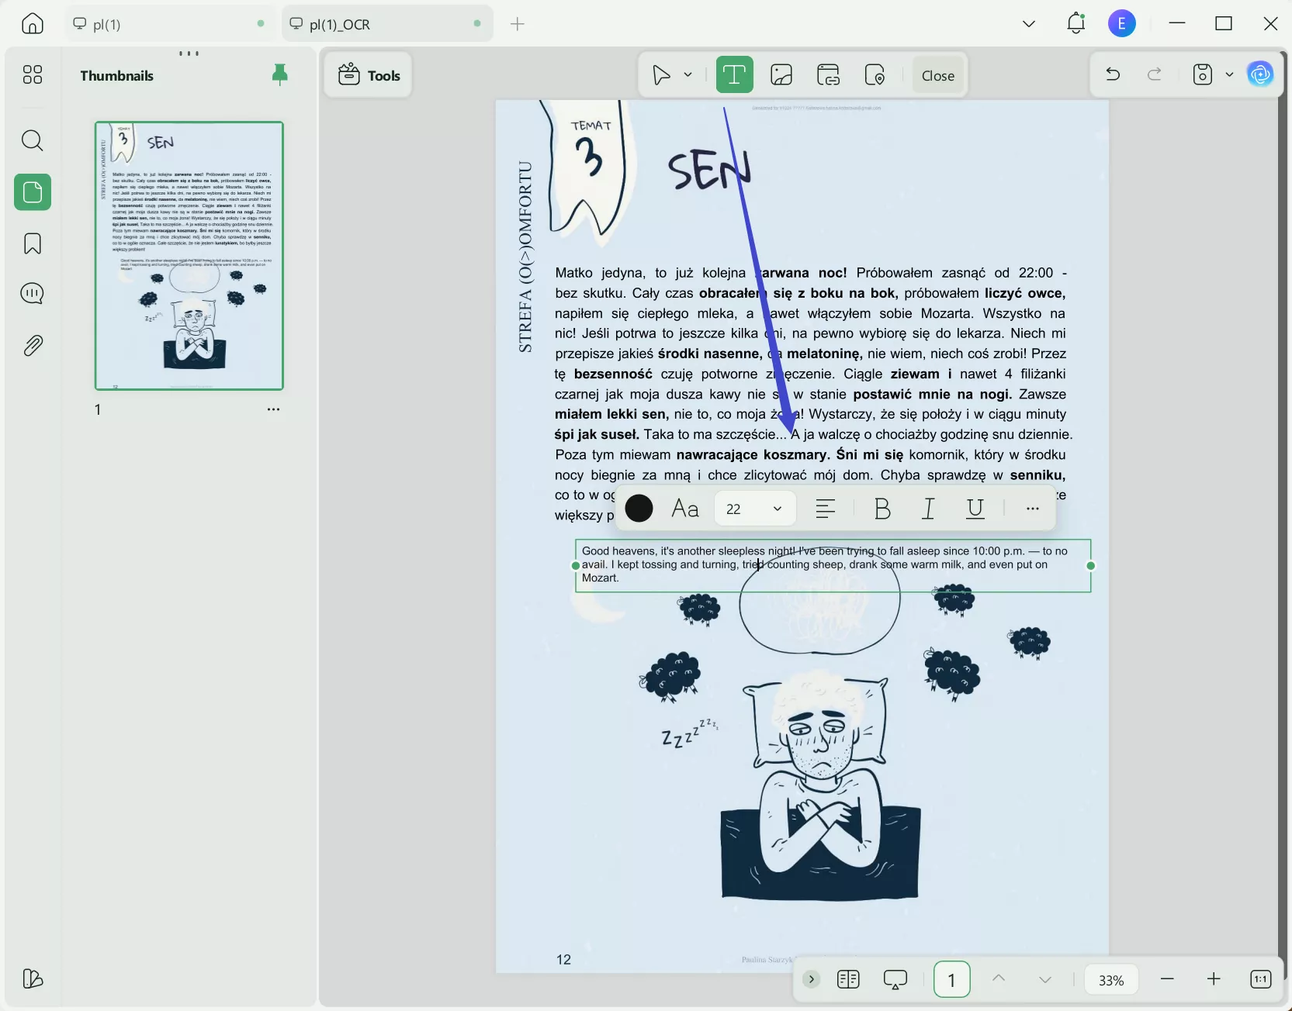The image size is (1292, 1011).
Task: Open the save options dropdown
Action: 1229,74
